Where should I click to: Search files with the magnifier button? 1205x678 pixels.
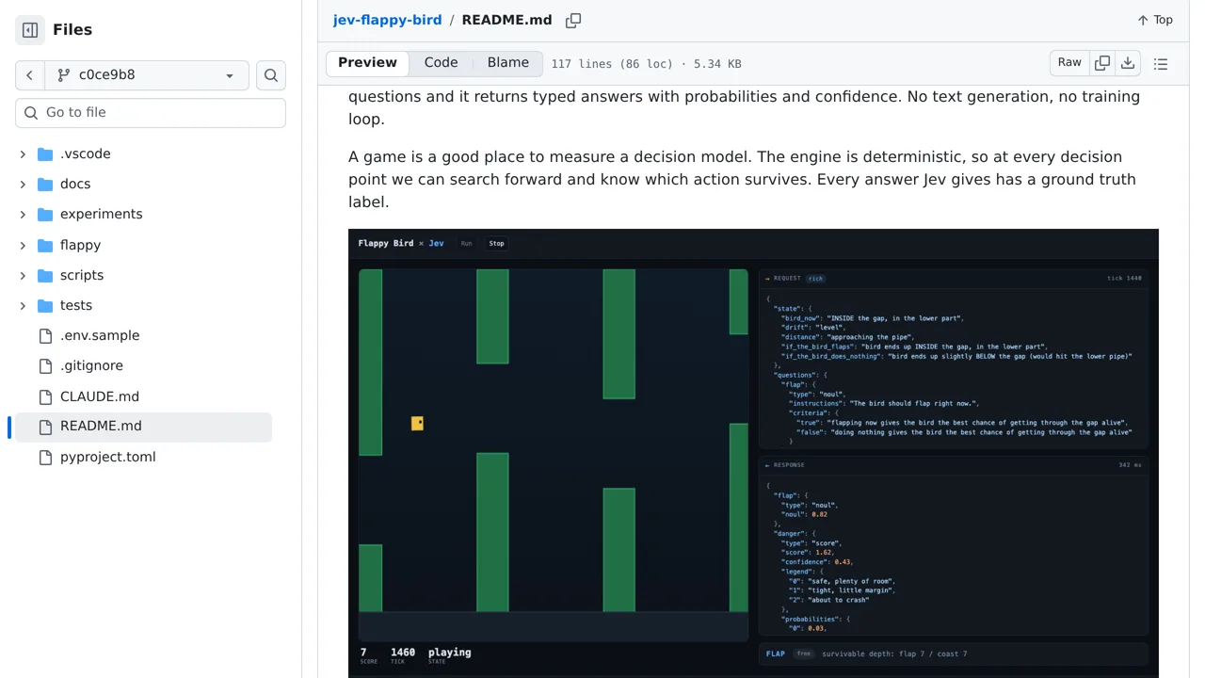(x=271, y=75)
